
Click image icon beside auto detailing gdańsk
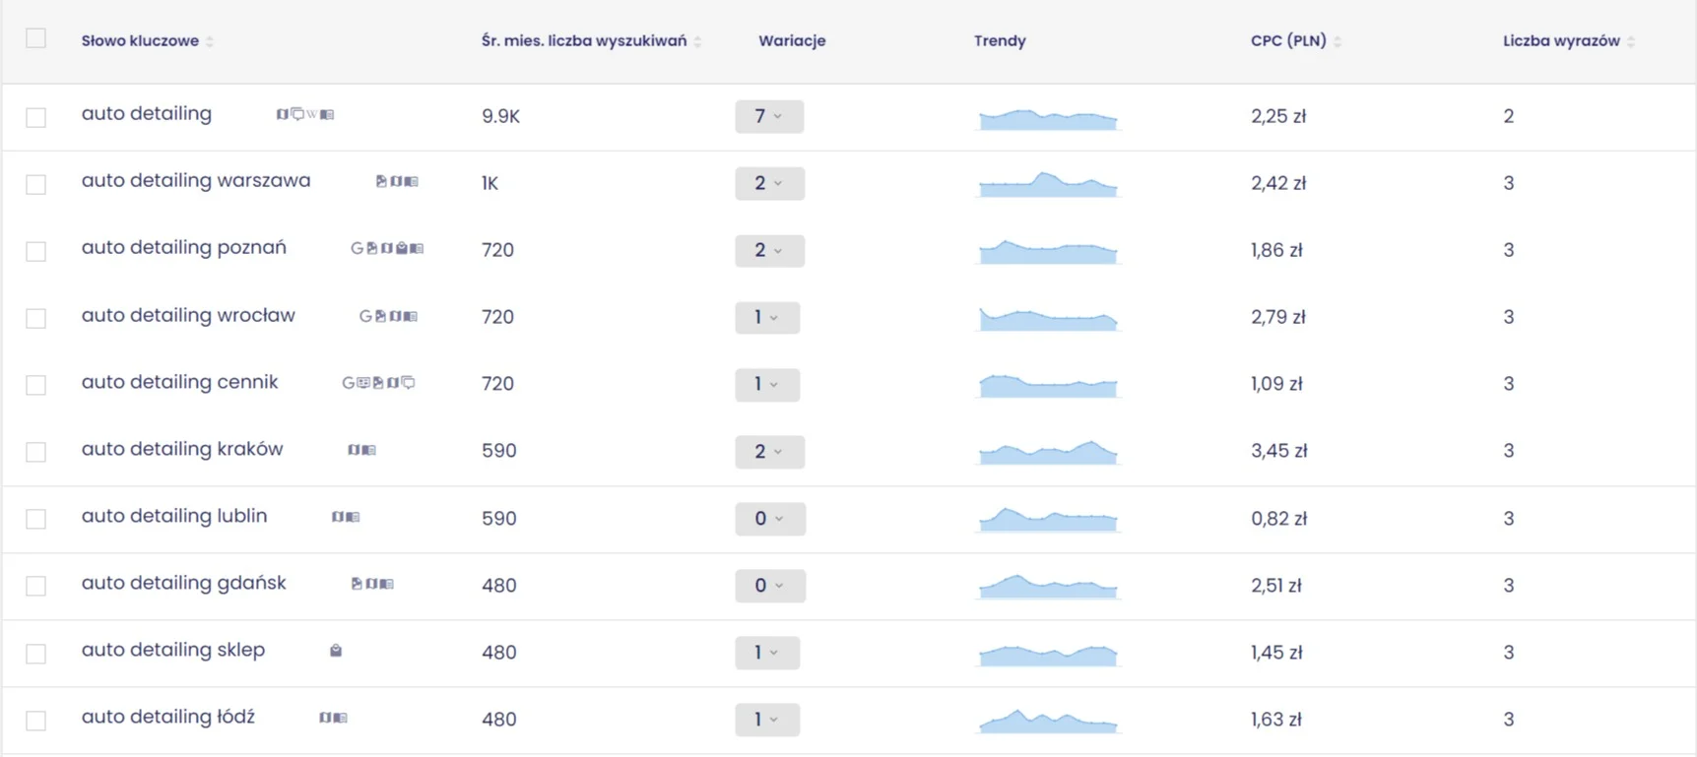coord(357,584)
